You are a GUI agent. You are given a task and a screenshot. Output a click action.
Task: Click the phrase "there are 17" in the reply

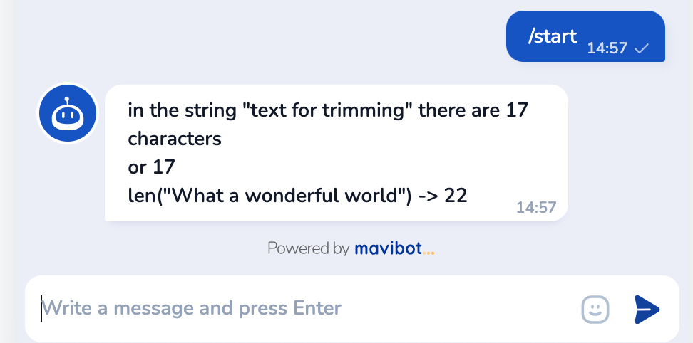pyautogui.click(x=473, y=111)
